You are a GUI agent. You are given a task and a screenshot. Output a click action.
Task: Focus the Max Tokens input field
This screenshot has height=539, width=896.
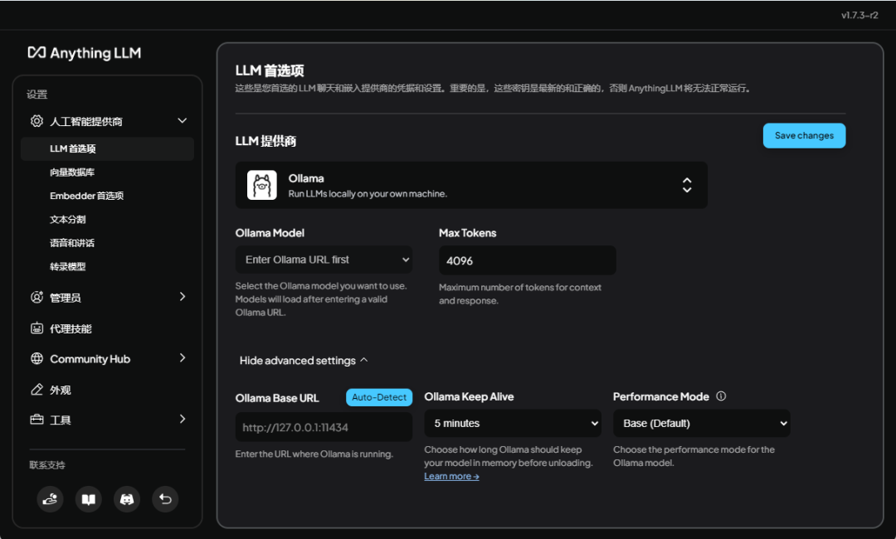click(528, 260)
